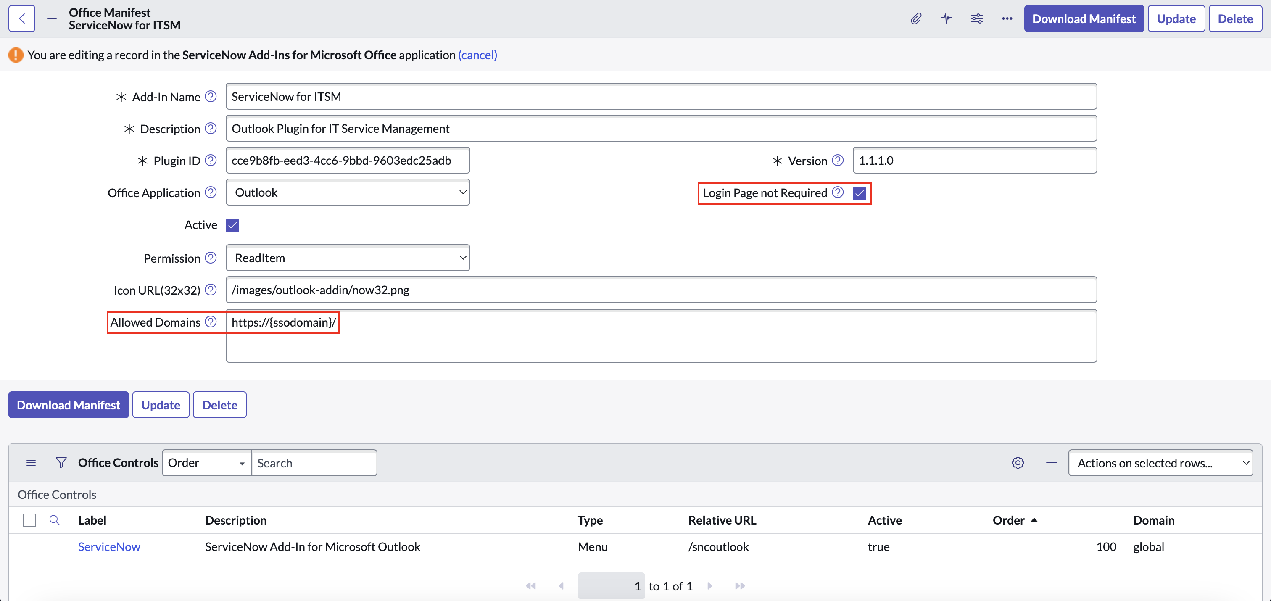
Task: Open Actions on selected rows dropdown
Action: pos(1160,463)
